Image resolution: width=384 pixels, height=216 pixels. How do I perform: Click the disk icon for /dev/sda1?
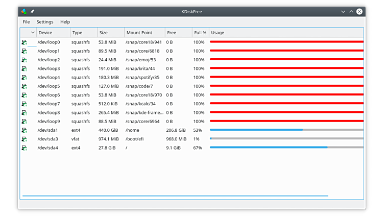[x=24, y=130]
